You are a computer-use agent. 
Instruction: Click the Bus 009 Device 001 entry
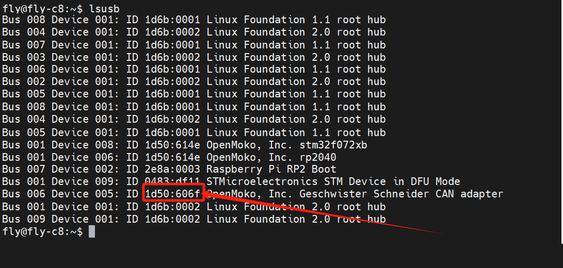pyautogui.click(x=60, y=219)
